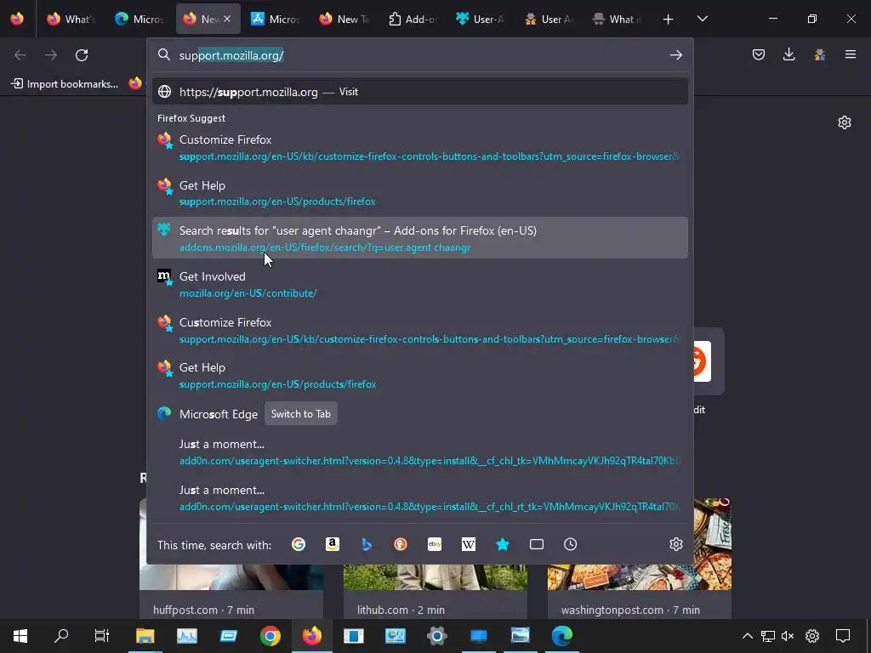
Task: Open Microsoft Edge from the taskbar
Action: (561, 636)
